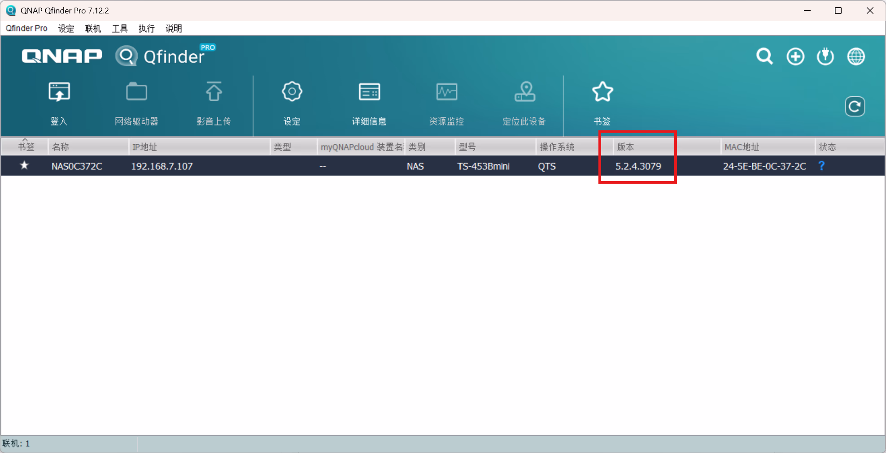Select the 影音上传 media upload icon
The height and width of the screenshot is (453, 886).
(x=214, y=104)
